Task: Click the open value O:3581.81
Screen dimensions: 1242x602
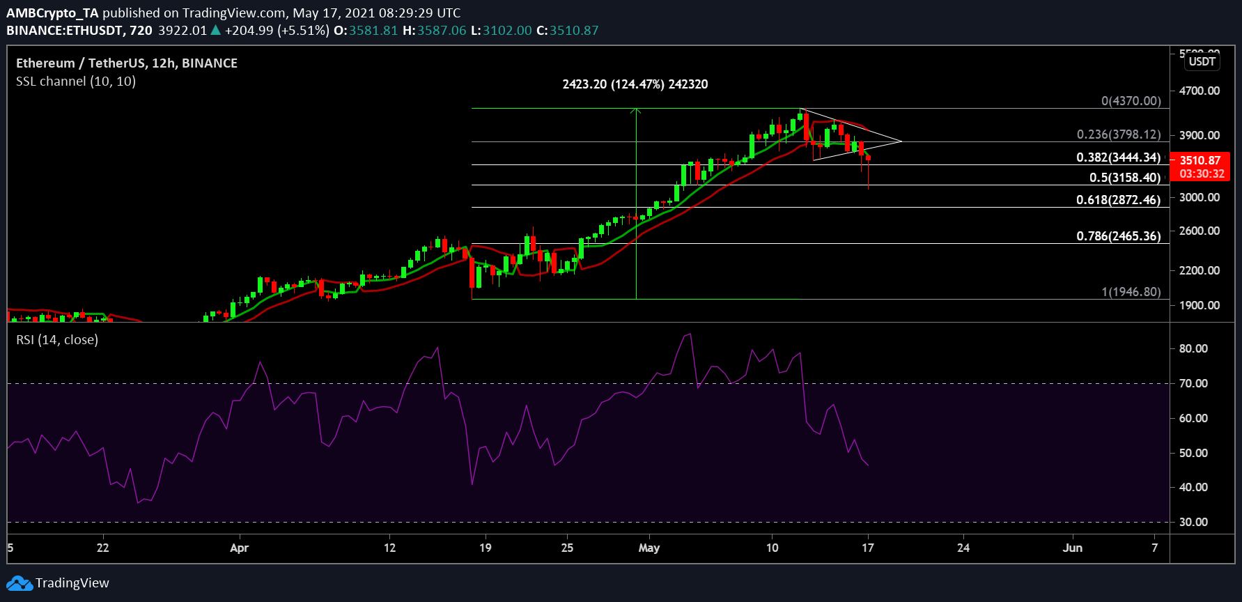Action: click(366, 31)
